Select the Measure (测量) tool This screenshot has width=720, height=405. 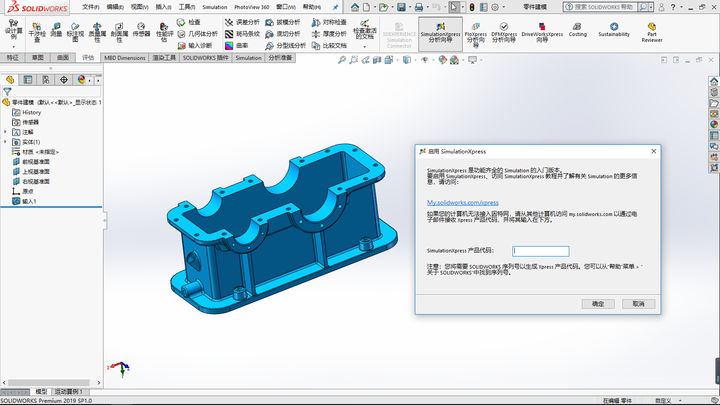pos(56,30)
